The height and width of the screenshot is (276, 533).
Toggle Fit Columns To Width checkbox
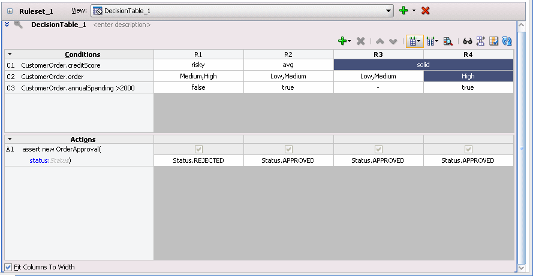coord(8,267)
